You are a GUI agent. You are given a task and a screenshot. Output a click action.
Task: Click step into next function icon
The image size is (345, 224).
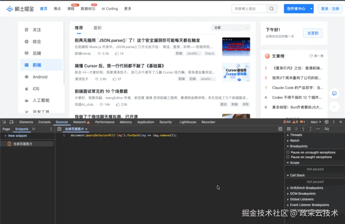coord(303,129)
